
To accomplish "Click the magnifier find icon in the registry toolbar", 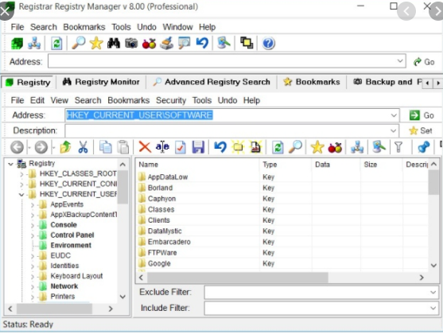I will [296, 147].
